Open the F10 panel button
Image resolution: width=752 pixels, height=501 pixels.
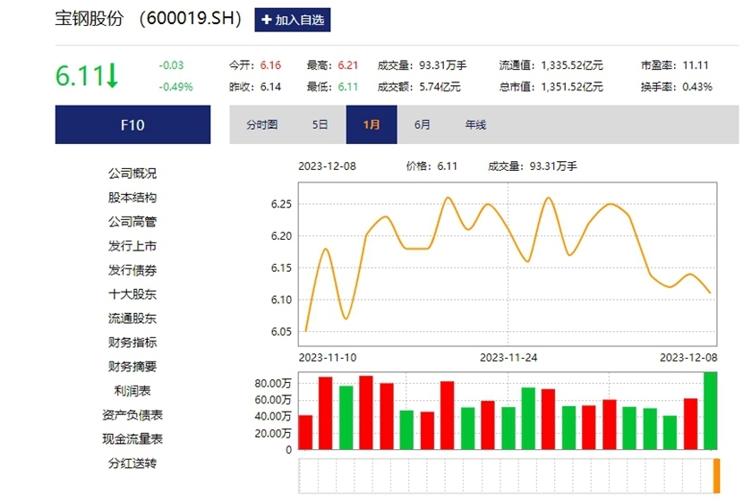pos(132,124)
